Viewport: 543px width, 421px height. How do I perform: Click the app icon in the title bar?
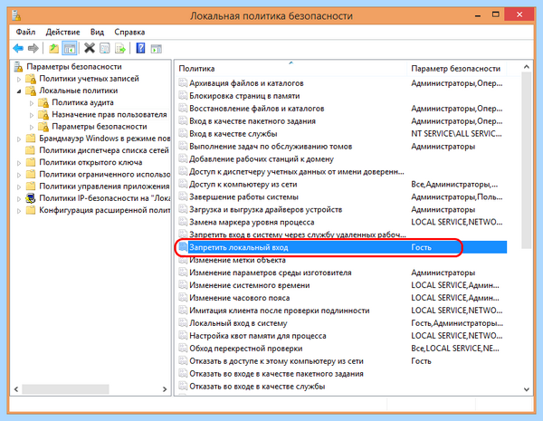tap(16, 15)
